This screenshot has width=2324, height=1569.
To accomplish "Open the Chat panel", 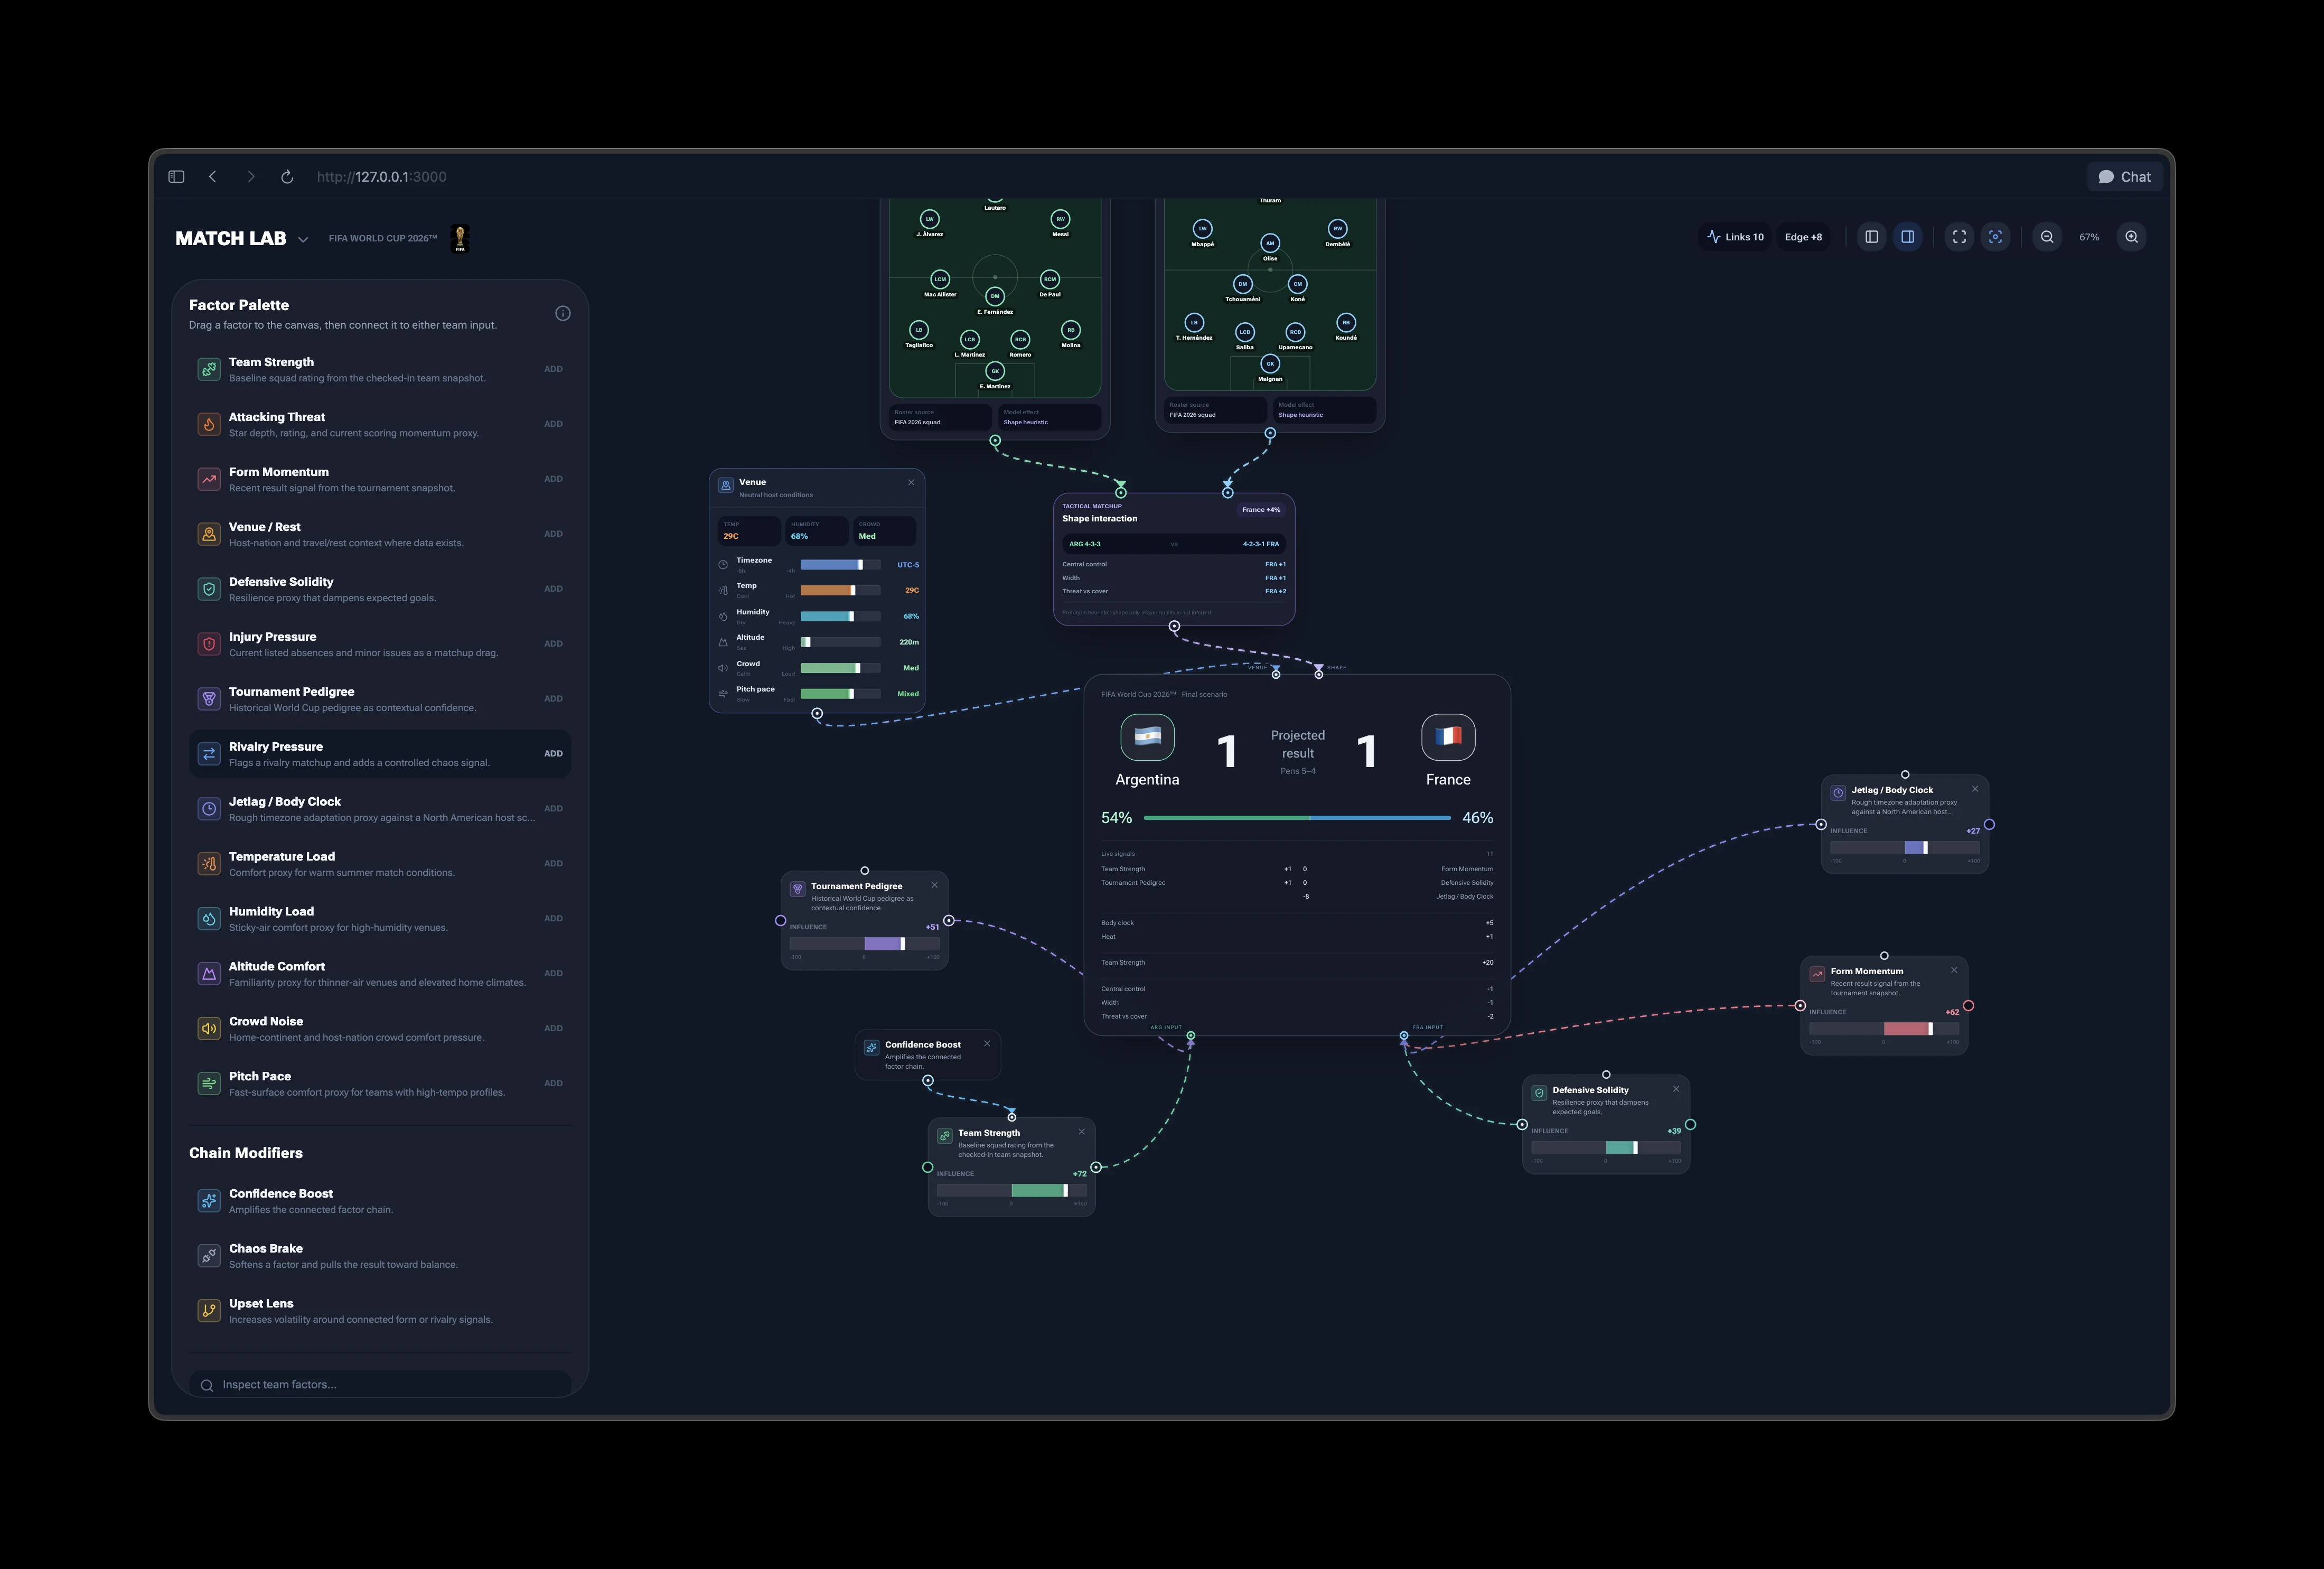I will point(2125,177).
